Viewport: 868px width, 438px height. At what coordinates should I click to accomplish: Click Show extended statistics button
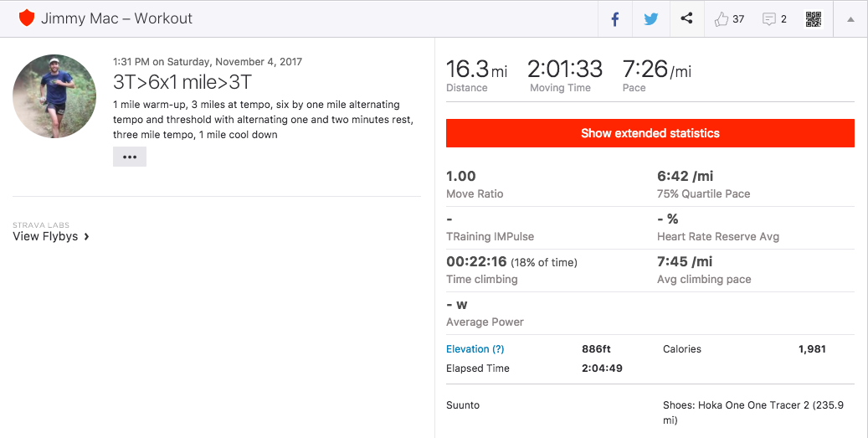650,133
